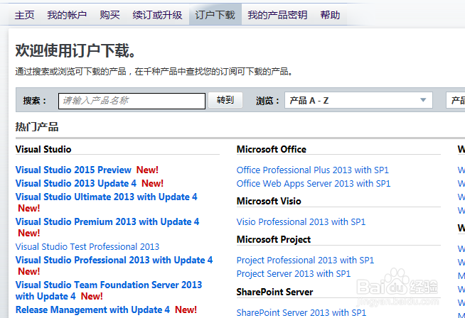This screenshot has height=318, width=465.
Task: Open Visual Studio 2015 Preview link
Action: pos(73,170)
